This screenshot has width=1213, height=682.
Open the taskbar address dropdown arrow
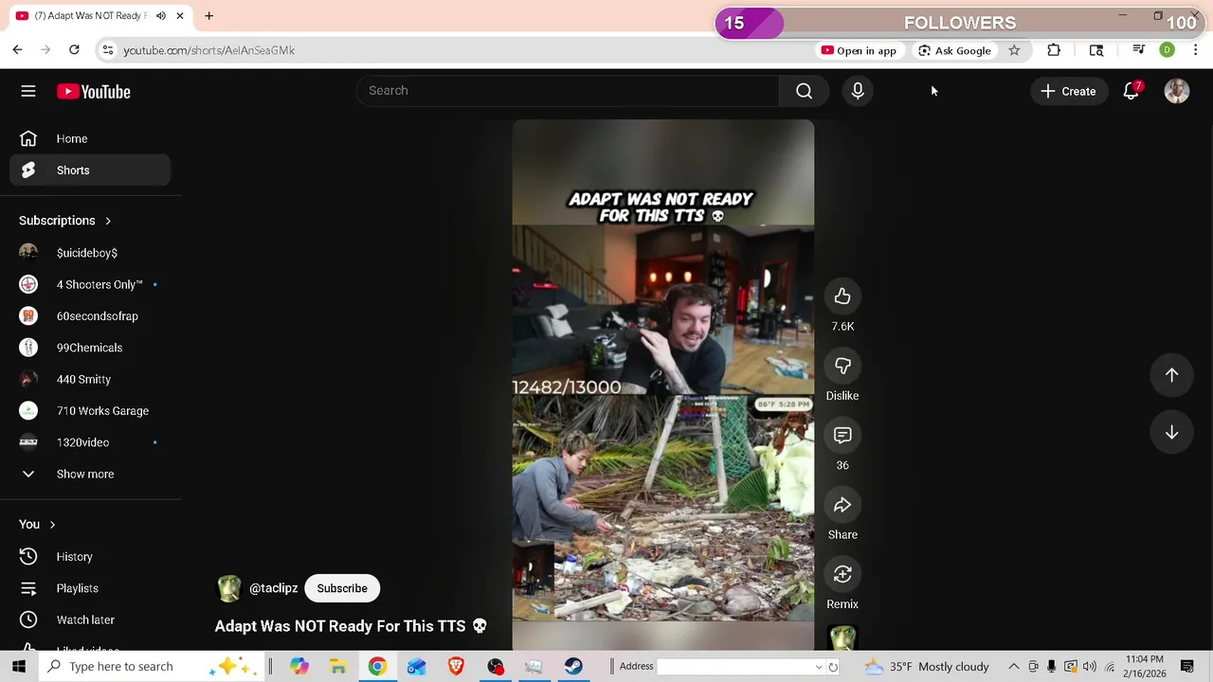819,667
